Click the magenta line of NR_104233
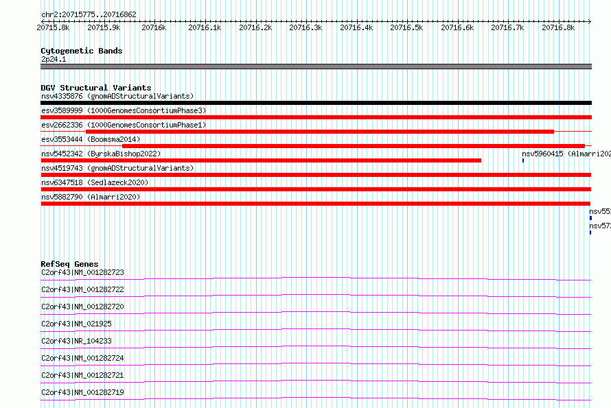This screenshot has height=408, width=611. coord(316,347)
